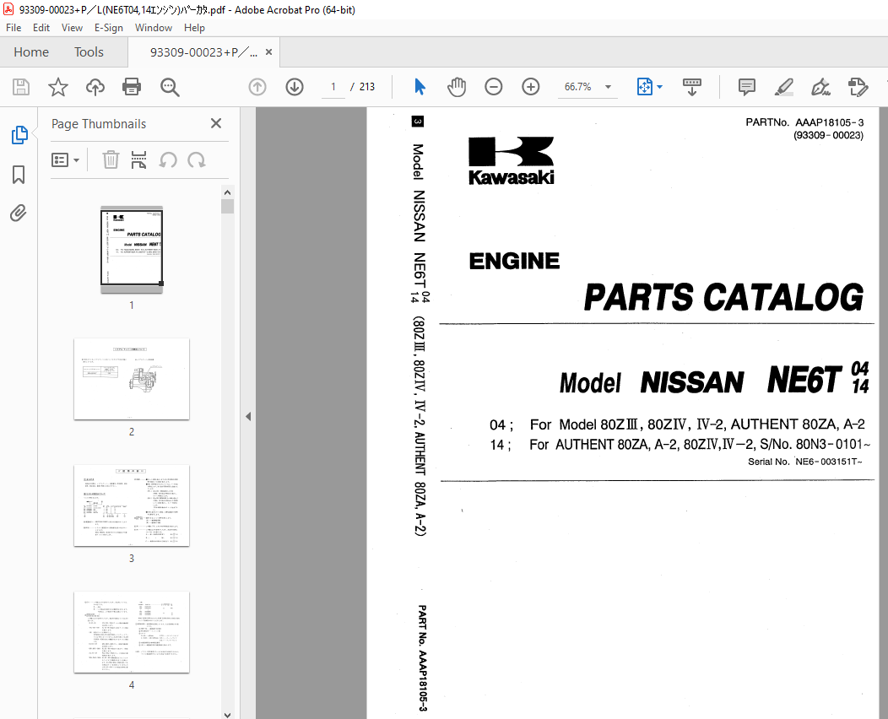Go to next page arrow icon
Viewport: 888px width, 719px height.
click(x=295, y=87)
